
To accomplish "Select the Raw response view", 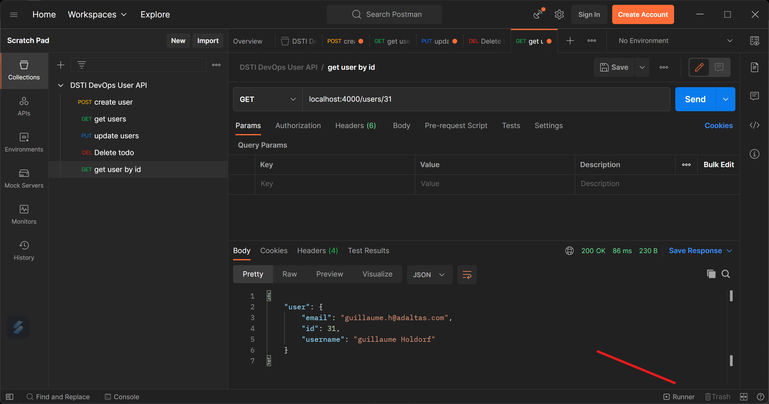I will [290, 274].
